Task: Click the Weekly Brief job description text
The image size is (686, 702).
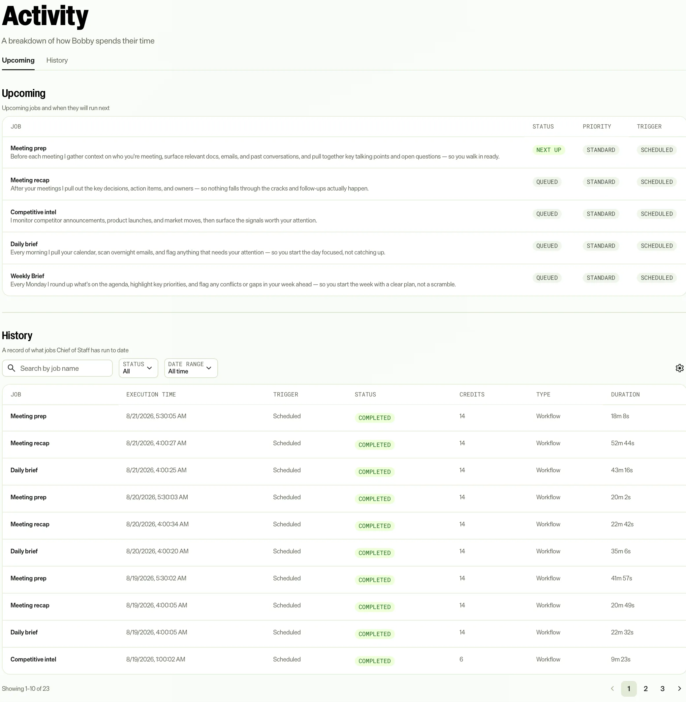Action: (233, 284)
